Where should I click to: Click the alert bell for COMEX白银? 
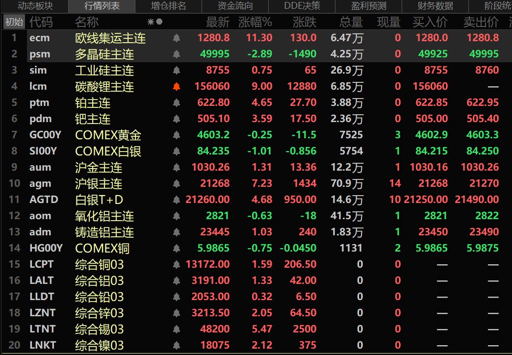[x=177, y=151]
